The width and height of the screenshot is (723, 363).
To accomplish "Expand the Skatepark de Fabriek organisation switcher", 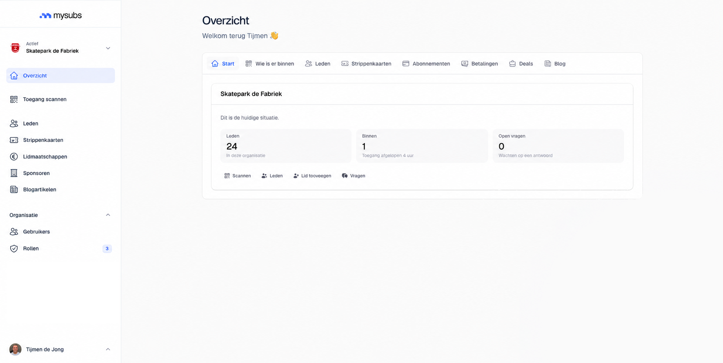I will 60,48.
